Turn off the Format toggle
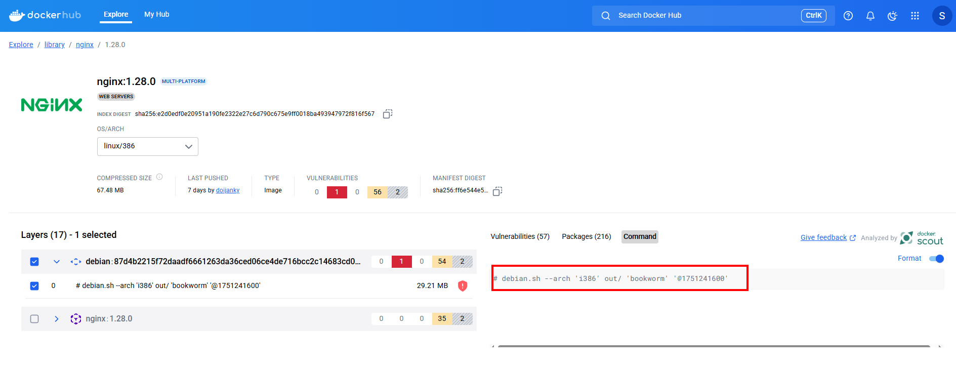The height and width of the screenshot is (368, 956). coord(937,259)
